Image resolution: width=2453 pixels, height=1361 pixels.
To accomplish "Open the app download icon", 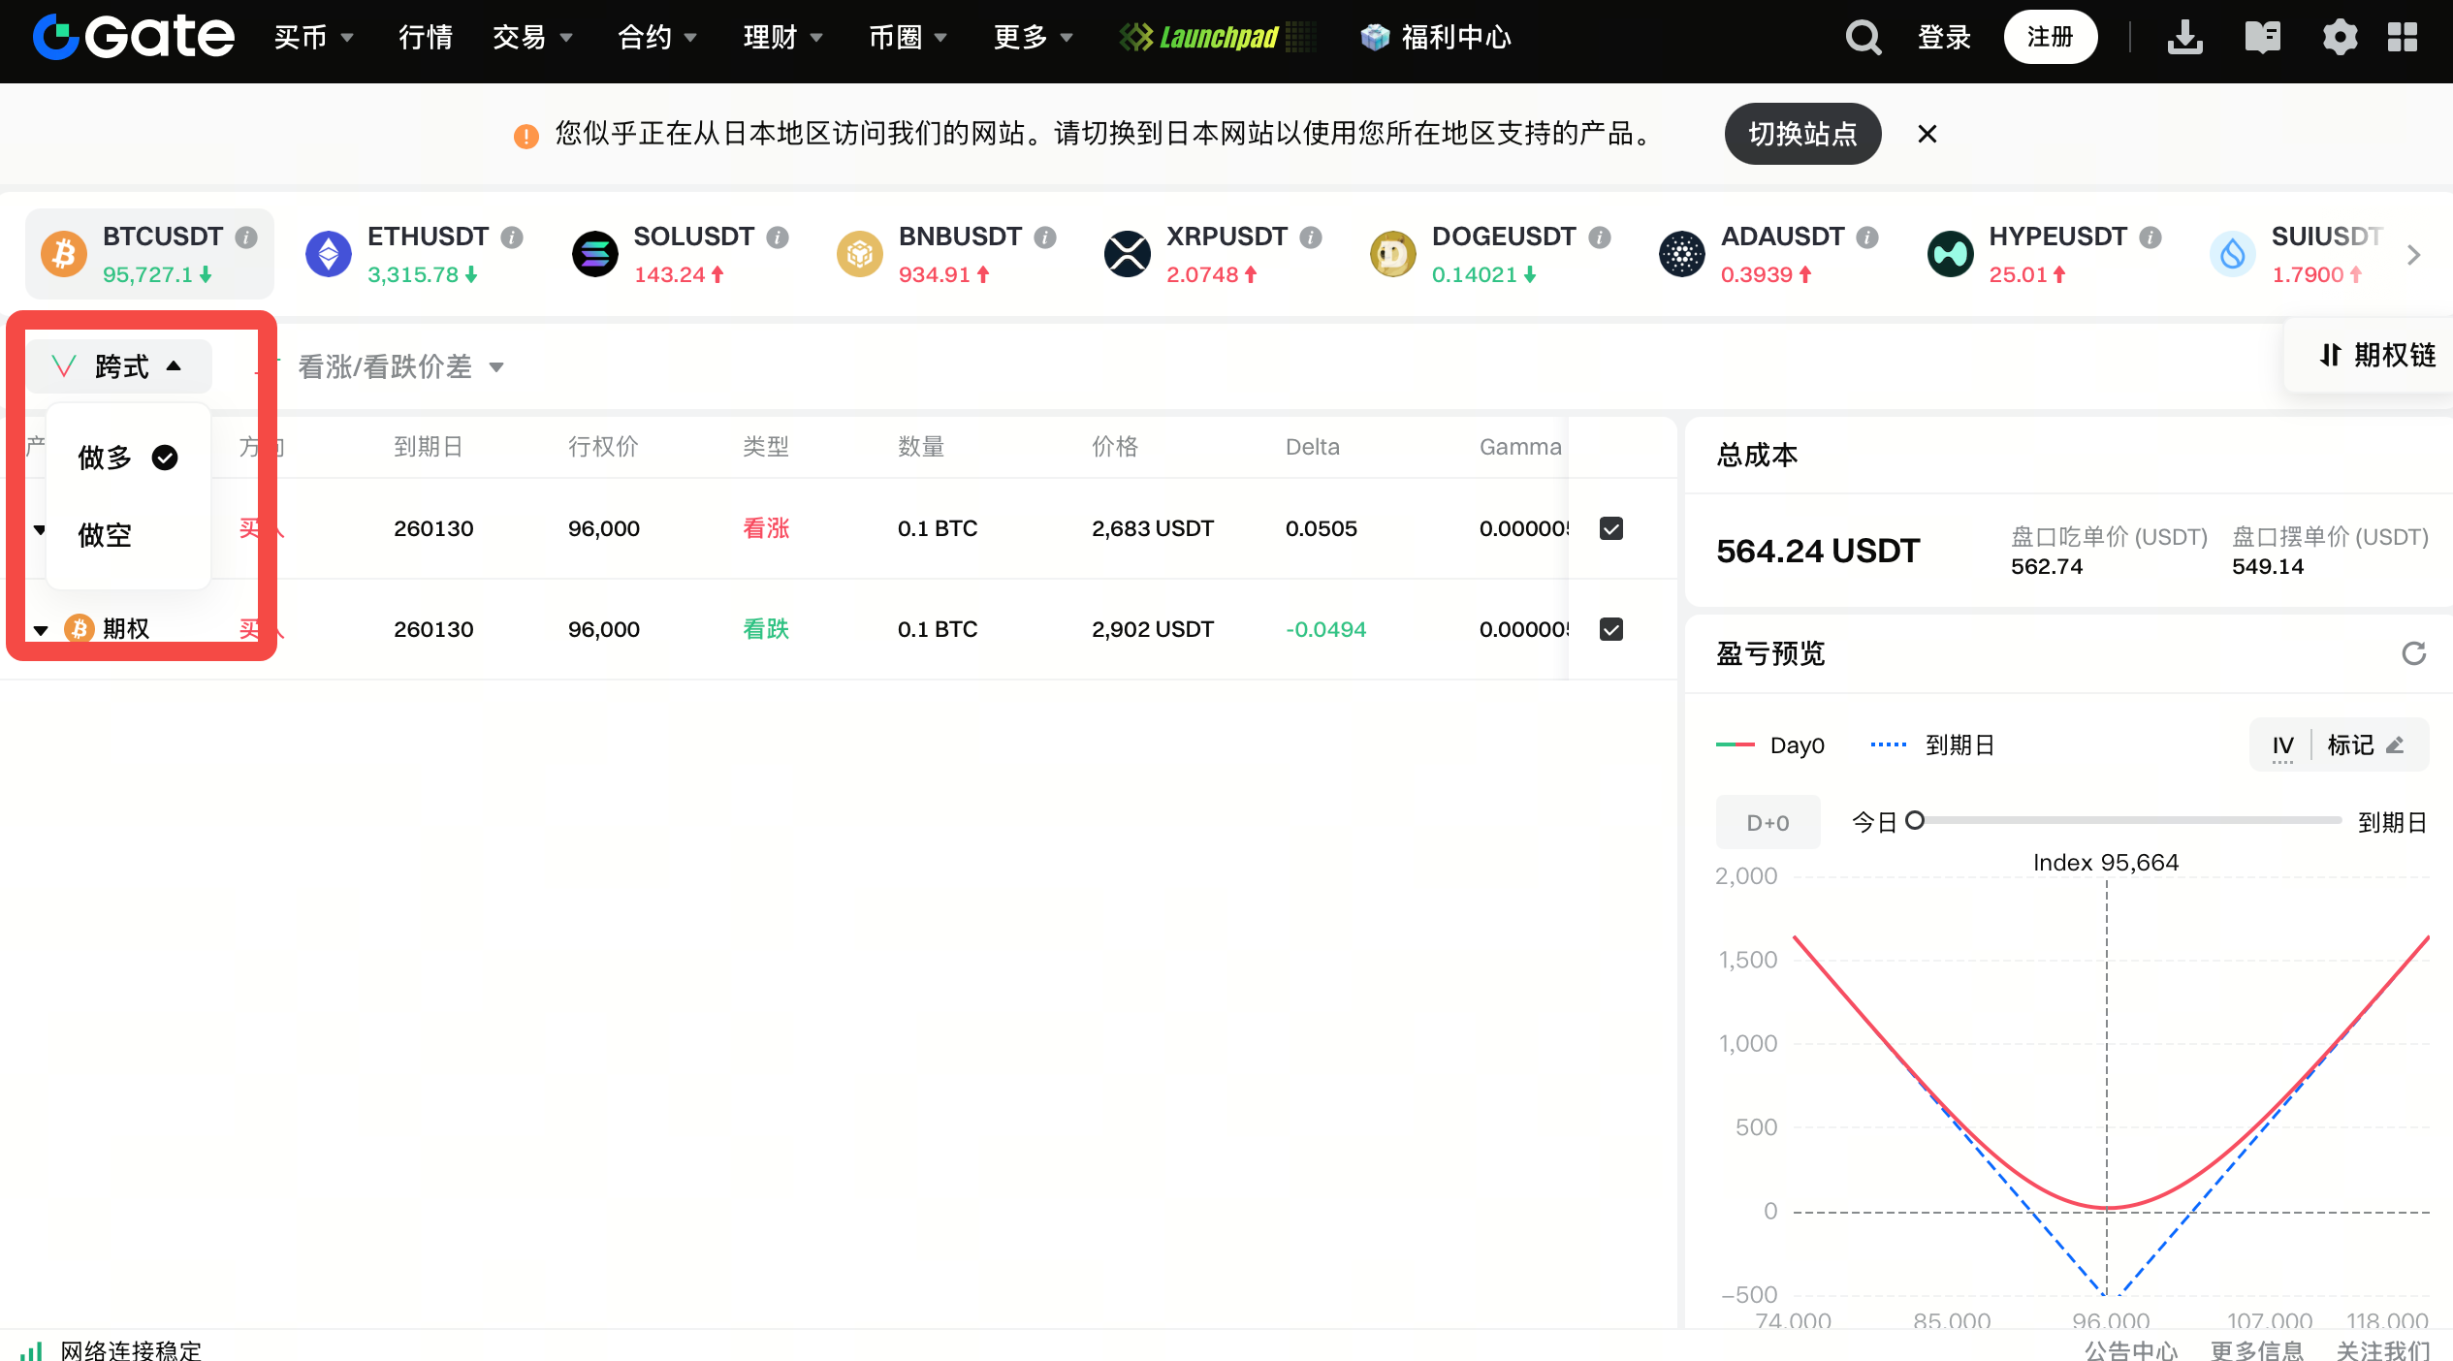I will point(2185,38).
